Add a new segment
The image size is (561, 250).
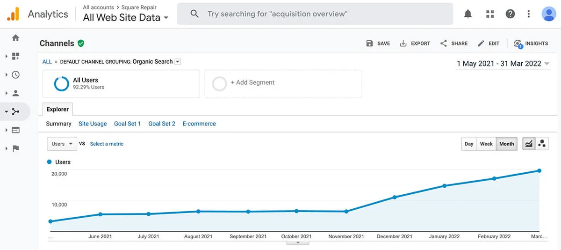283,84
